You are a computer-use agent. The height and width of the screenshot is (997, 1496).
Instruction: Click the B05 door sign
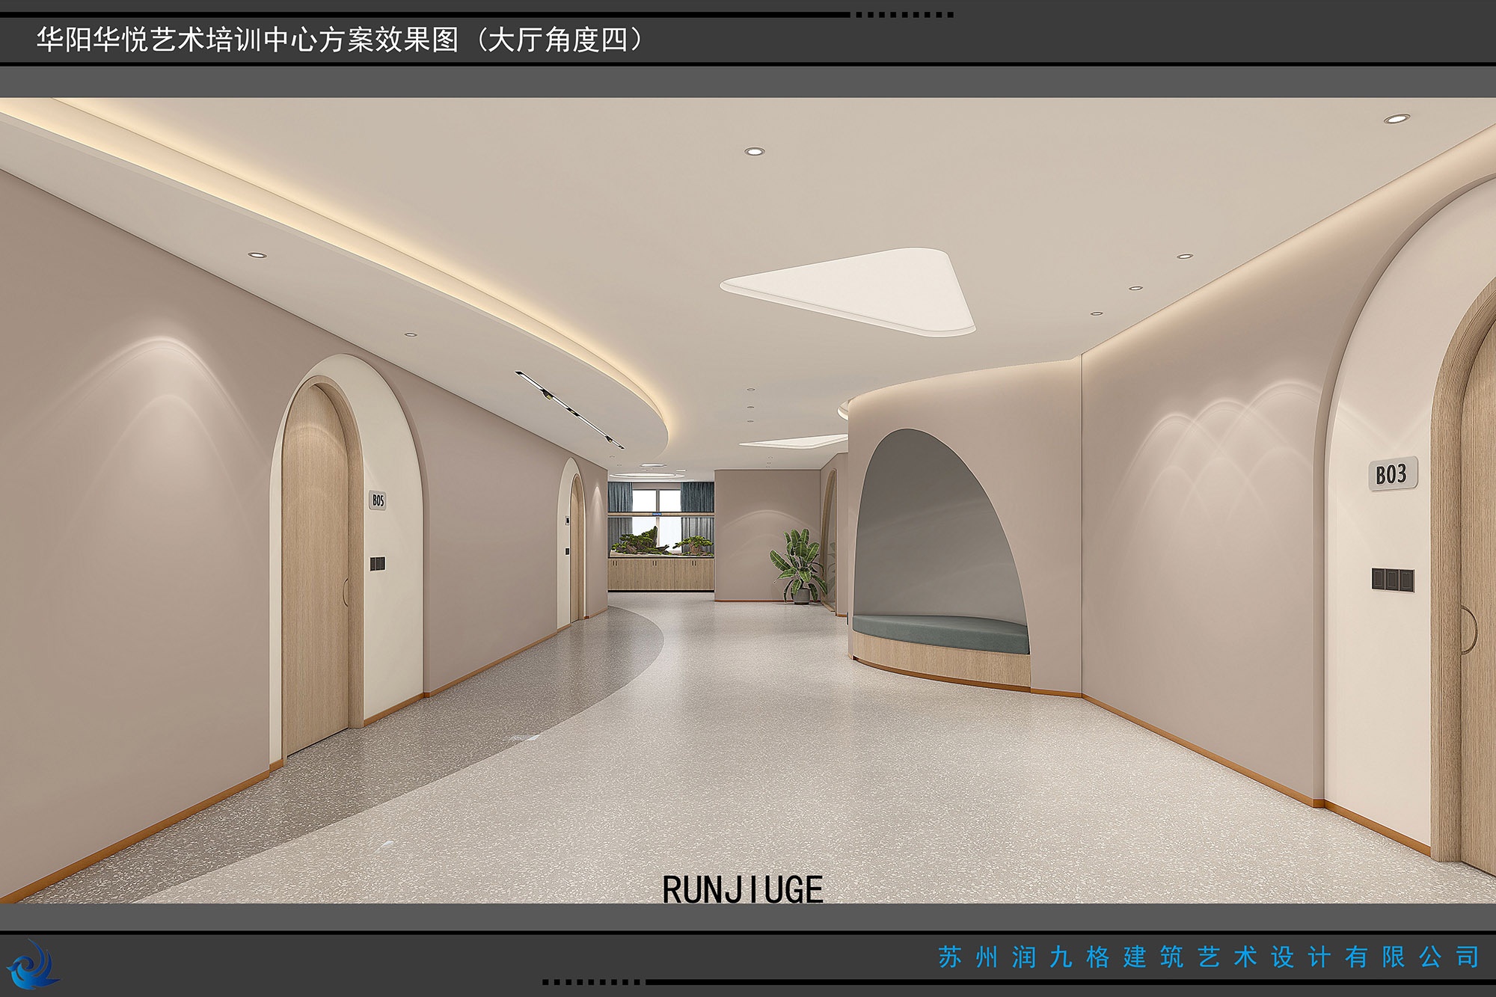tap(378, 500)
